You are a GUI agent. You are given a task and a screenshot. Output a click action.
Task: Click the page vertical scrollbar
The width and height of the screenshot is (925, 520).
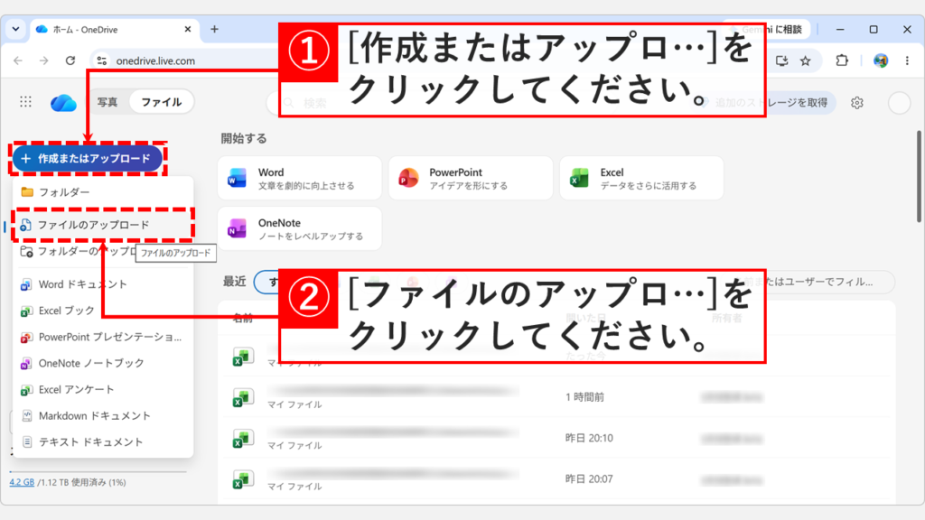tap(919, 176)
